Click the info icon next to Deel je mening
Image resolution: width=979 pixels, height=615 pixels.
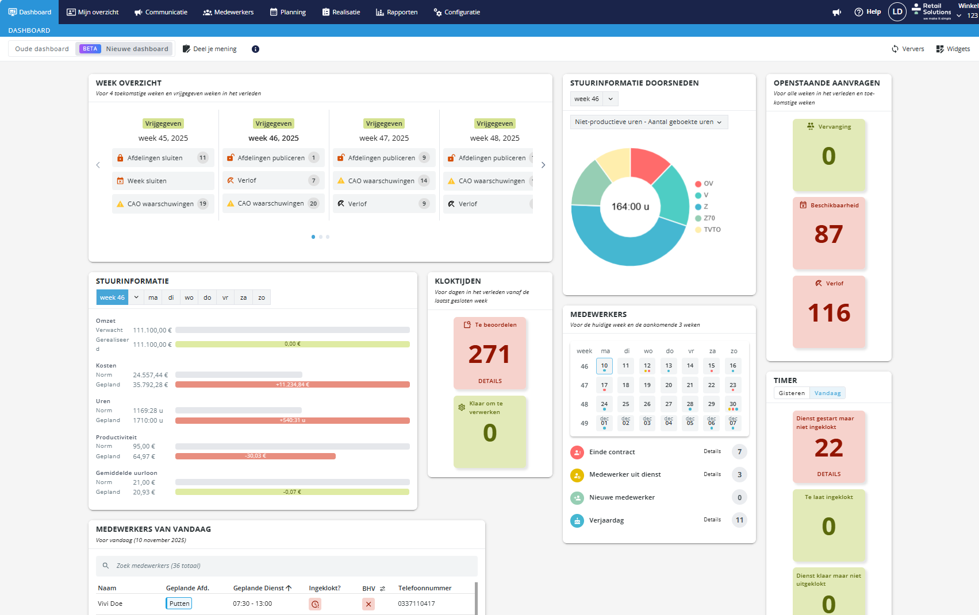pyautogui.click(x=255, y=49)
